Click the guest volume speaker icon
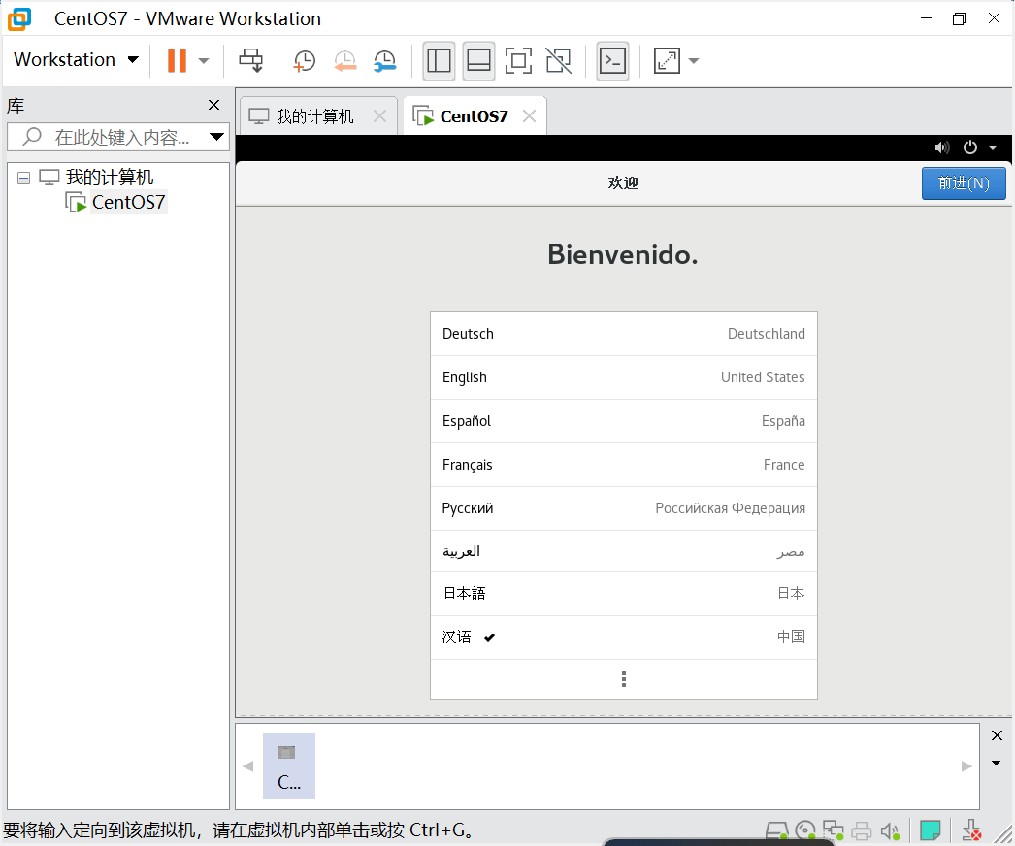Image resolution: width=1015 pixels, height=846 pixels. pos(942,147)
